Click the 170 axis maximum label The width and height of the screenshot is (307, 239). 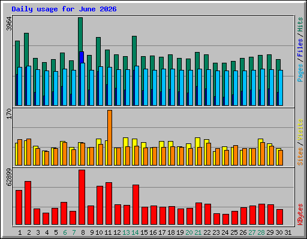[9, 114]
